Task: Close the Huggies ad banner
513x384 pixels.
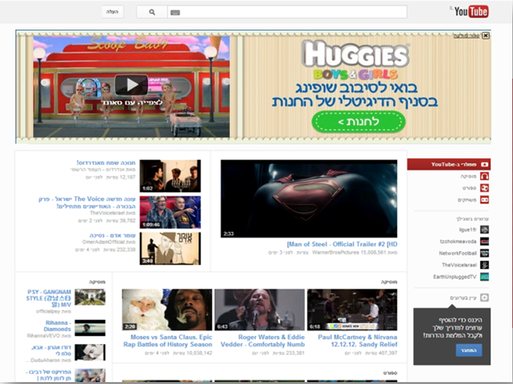Action: [x=485, y=35]
